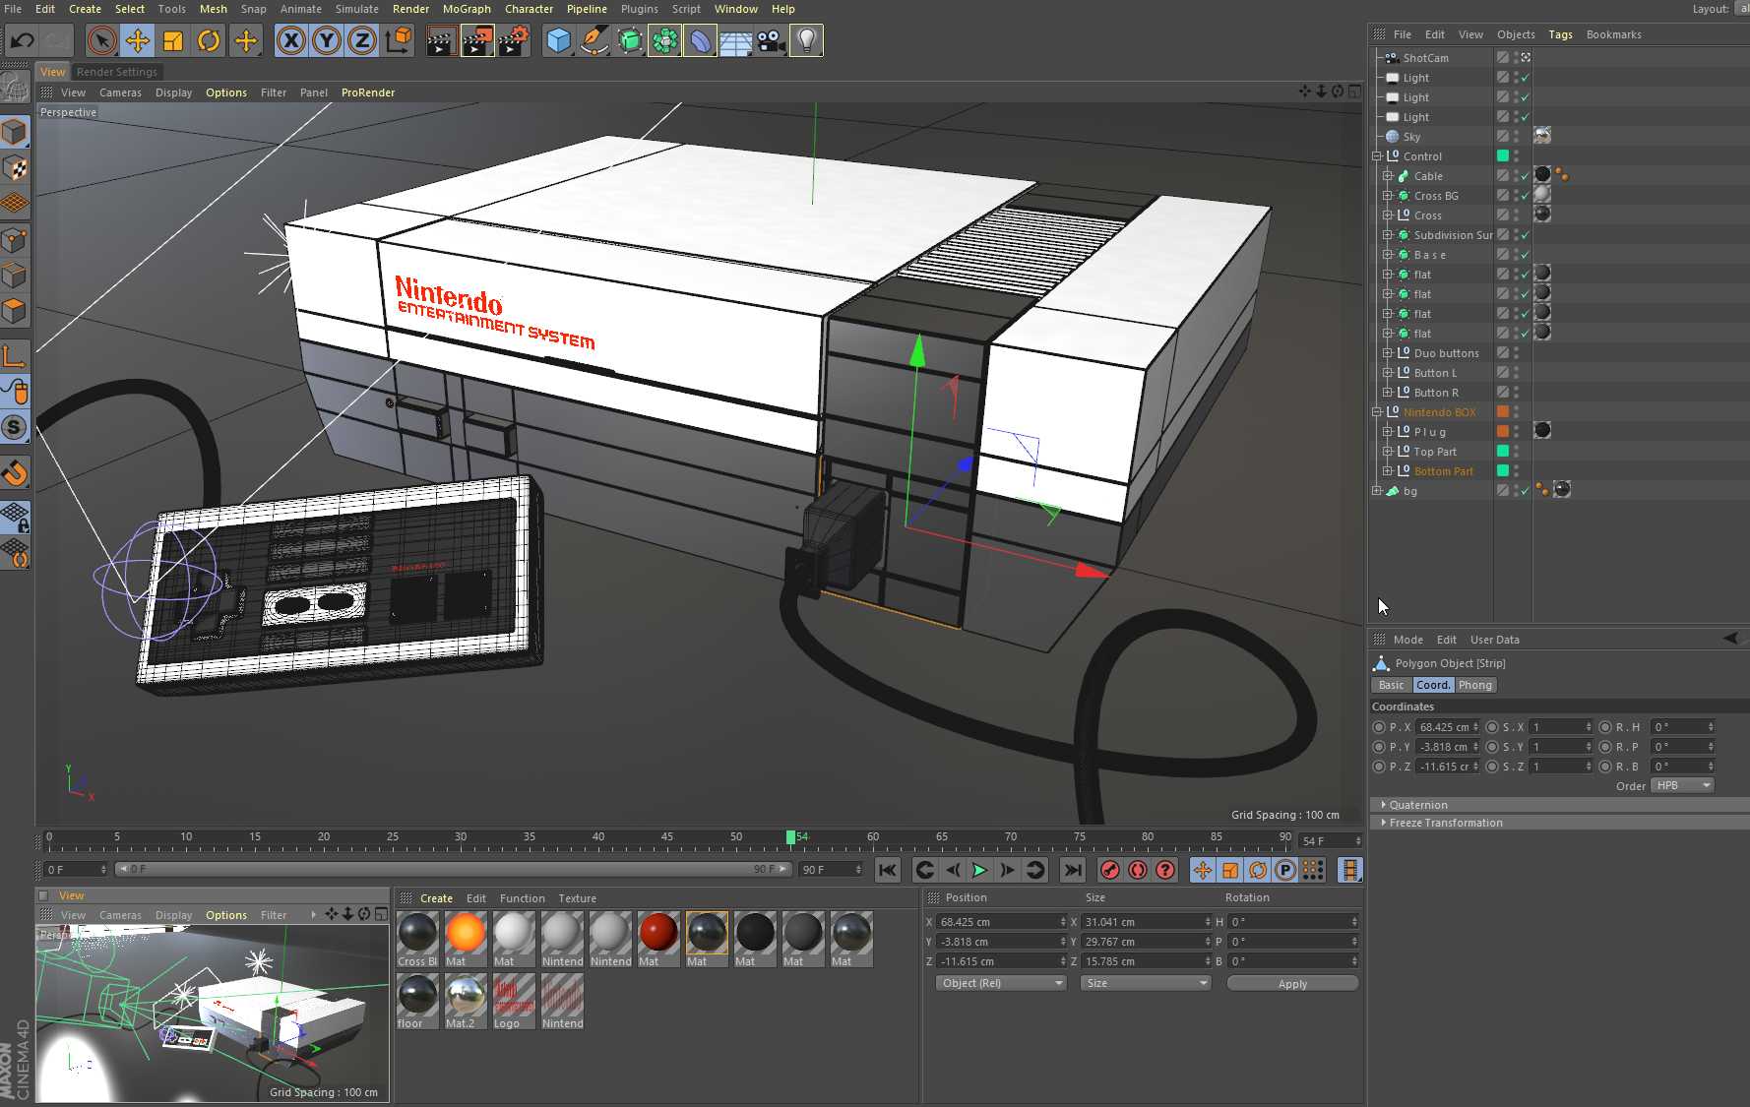Viewport: 1750px width, 1107px height.
Task: Switch to Render Settings tab
Action: click(x=117, y=72)
